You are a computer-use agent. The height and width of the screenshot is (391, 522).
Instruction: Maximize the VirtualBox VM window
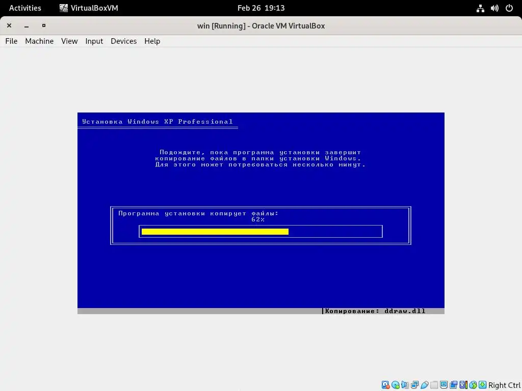(44, 25)
